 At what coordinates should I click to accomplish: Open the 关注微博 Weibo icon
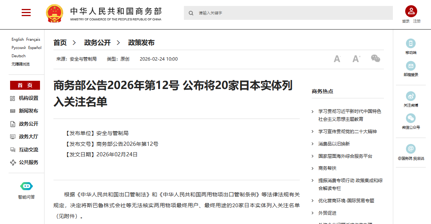point(410,96)
